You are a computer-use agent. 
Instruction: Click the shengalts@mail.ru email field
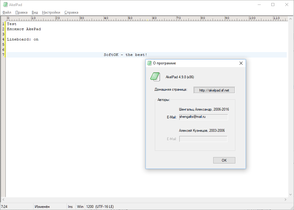[204, 117]
